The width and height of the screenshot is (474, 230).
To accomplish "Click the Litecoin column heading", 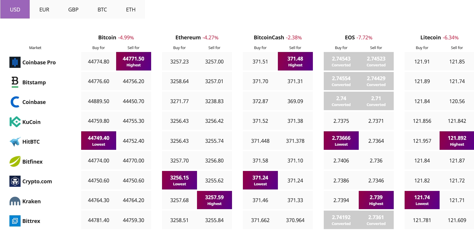I will click(430, 38).
